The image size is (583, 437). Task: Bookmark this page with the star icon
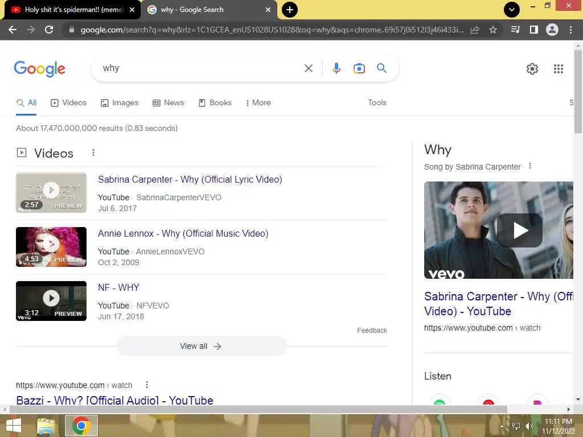[x=493, y=30]
